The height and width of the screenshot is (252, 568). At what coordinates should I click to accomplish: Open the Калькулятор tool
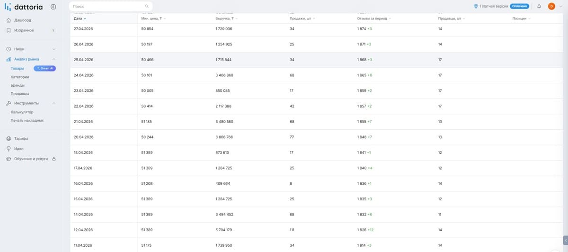coord(22,112)
